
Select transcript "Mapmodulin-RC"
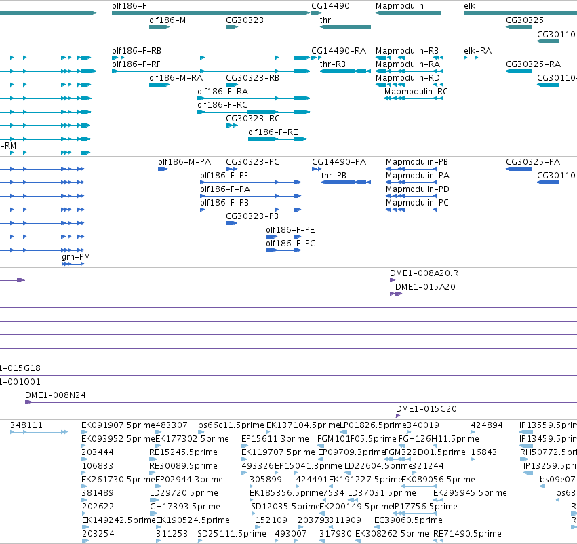(416, 92)
